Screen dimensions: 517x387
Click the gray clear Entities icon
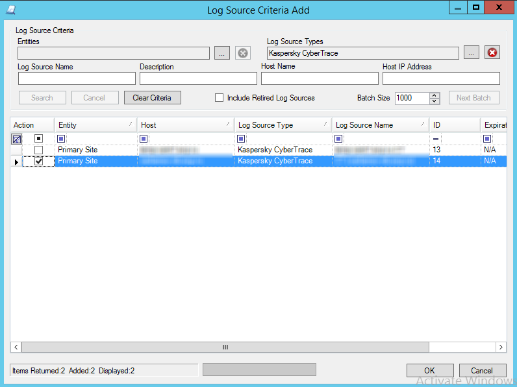(x=242, y=53)
